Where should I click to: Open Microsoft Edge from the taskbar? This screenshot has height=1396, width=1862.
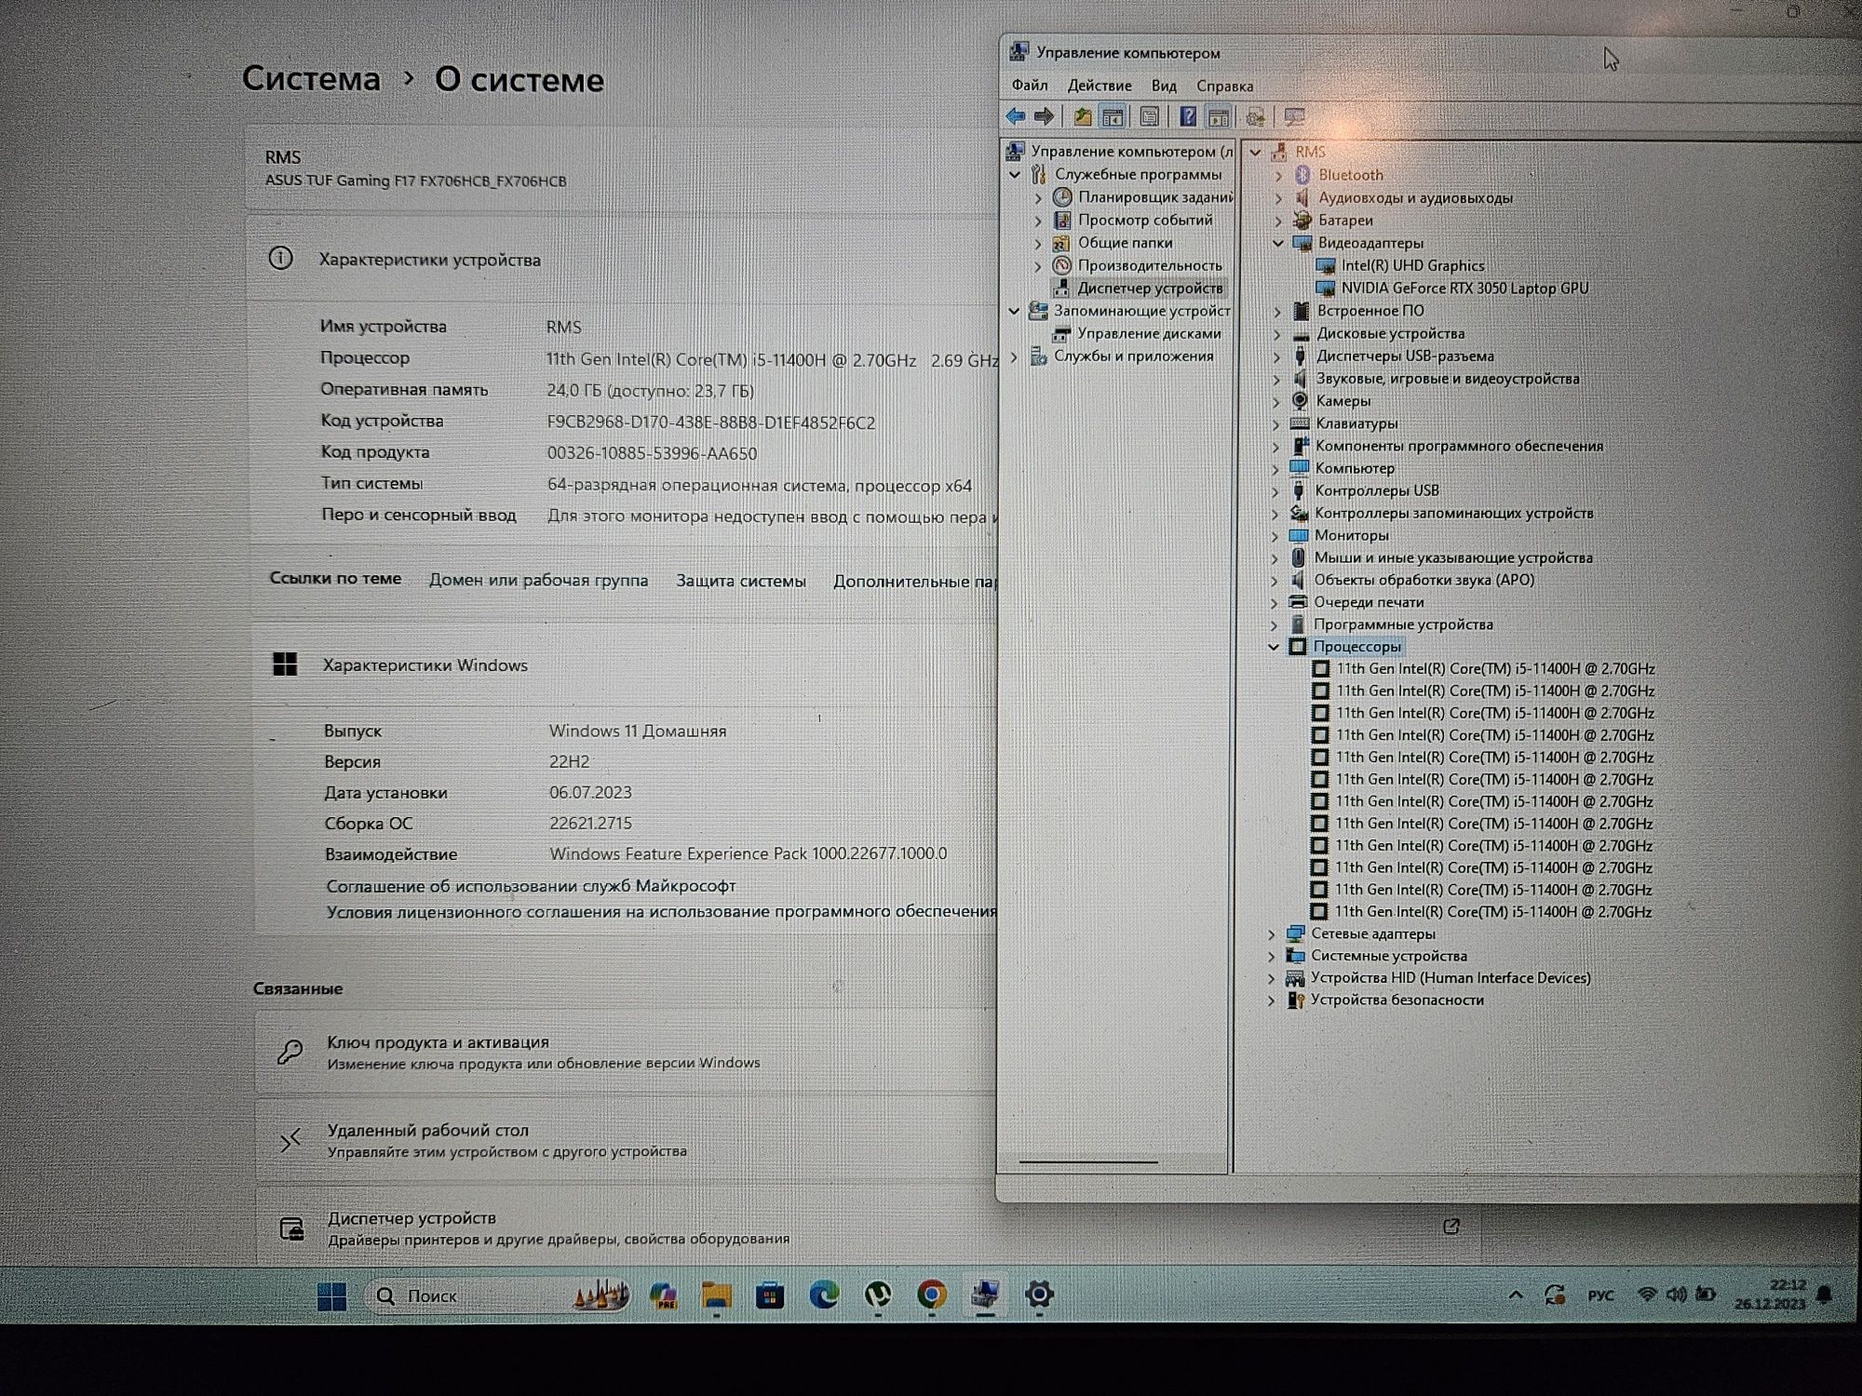(x=824, y=1295)
